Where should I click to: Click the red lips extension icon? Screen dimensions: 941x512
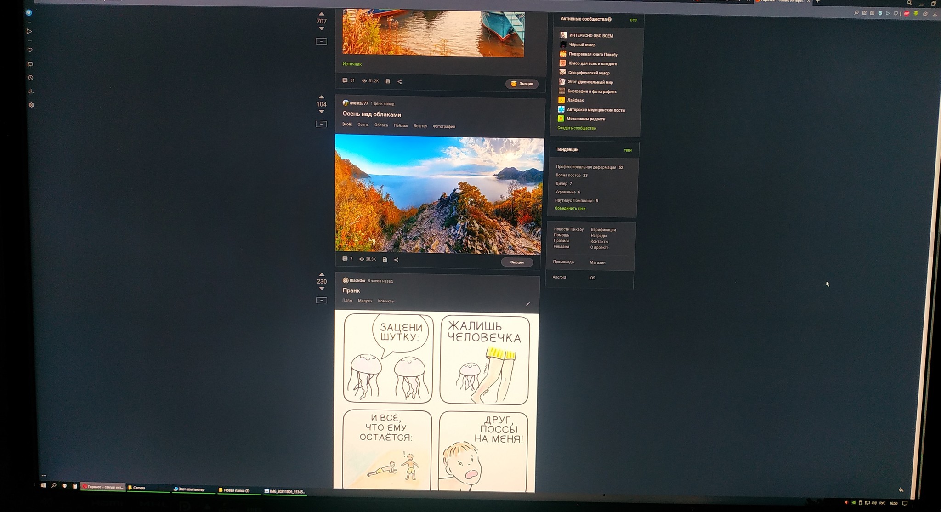point(907,14)
